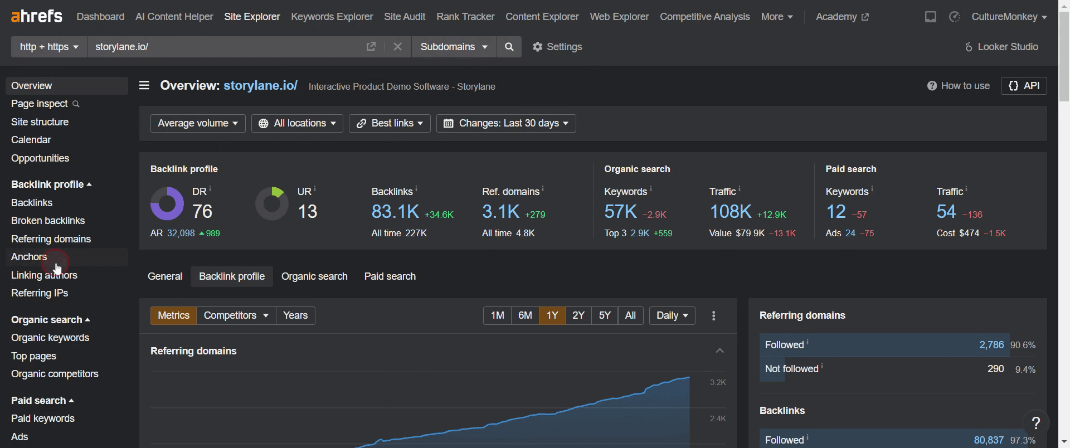
Task: Set chart range to 6M
Action: 525,315
